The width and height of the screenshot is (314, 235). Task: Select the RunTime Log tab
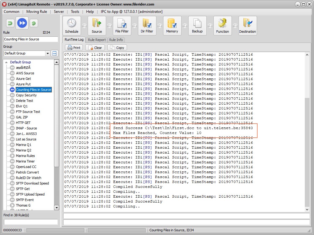click(74, 39)
